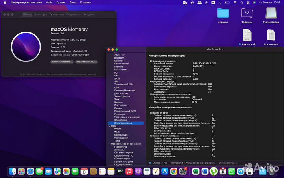Select Thunderbolt/USB4 in the sidebar
The image size is (284, 178).
(124, 85)
